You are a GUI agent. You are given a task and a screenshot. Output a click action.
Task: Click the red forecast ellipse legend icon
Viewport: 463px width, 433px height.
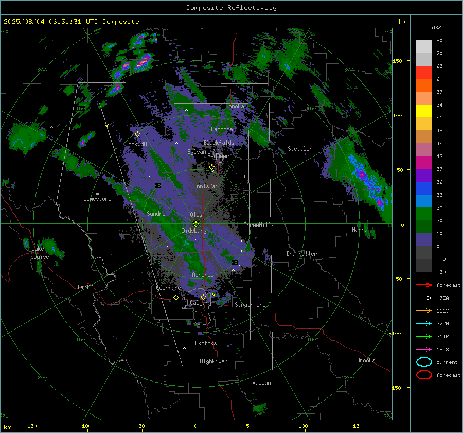424,375
